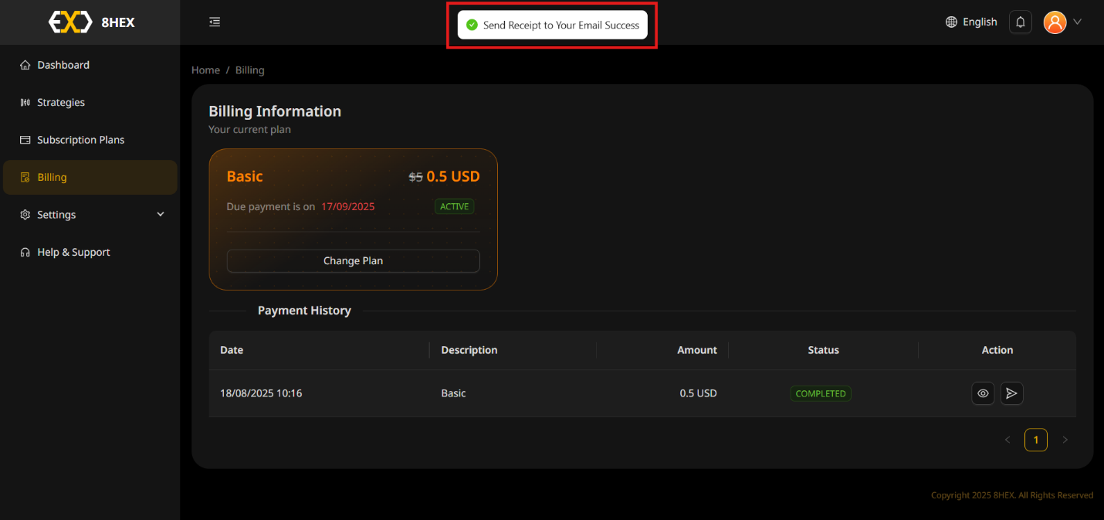The image size is (1104, 520).
Task: Click the 8HEX logo
Action: click(91, 22)
